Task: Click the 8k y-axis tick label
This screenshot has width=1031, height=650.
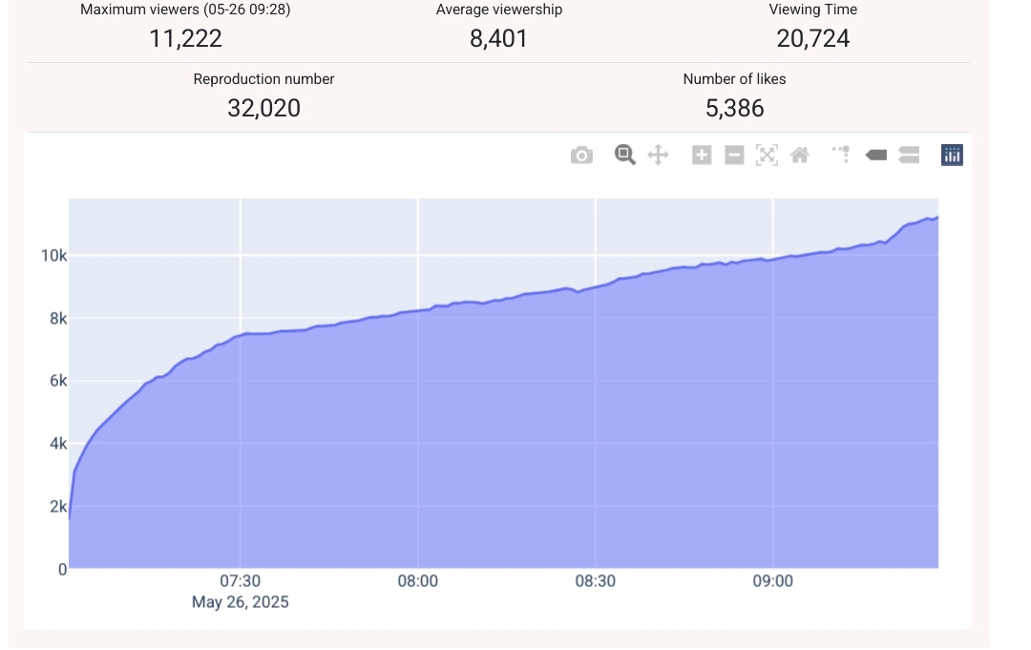Action: pos(58,319)
